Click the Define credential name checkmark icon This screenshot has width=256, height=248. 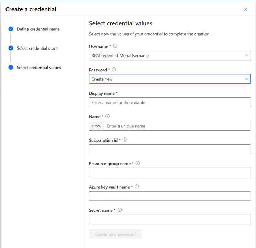[11, 29]
